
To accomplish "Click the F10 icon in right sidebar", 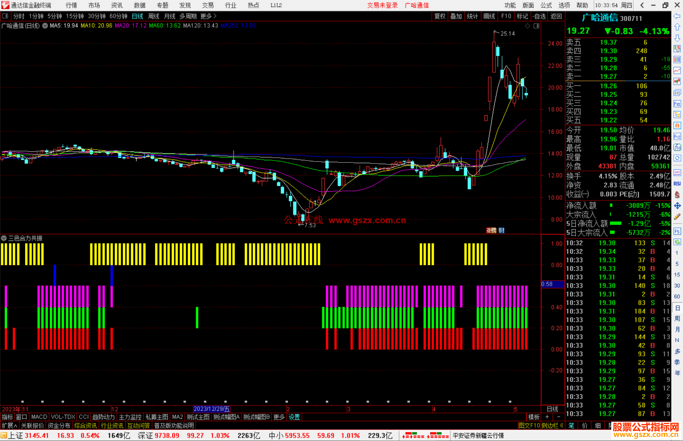I will tap(677, 104).
